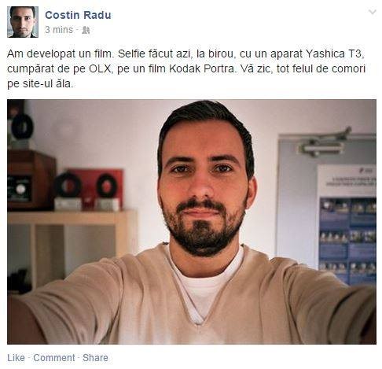The height and width of the screenshot is (369, 382).
Task: Visit the Costin Radu profile name link
Action: coord(78,15)
